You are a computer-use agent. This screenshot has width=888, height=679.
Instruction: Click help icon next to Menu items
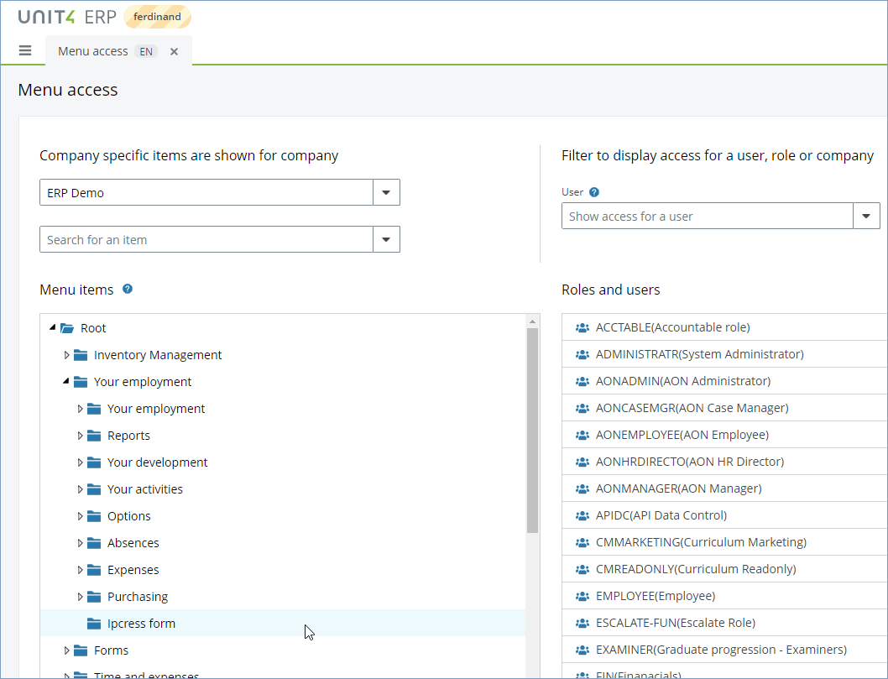128,290
